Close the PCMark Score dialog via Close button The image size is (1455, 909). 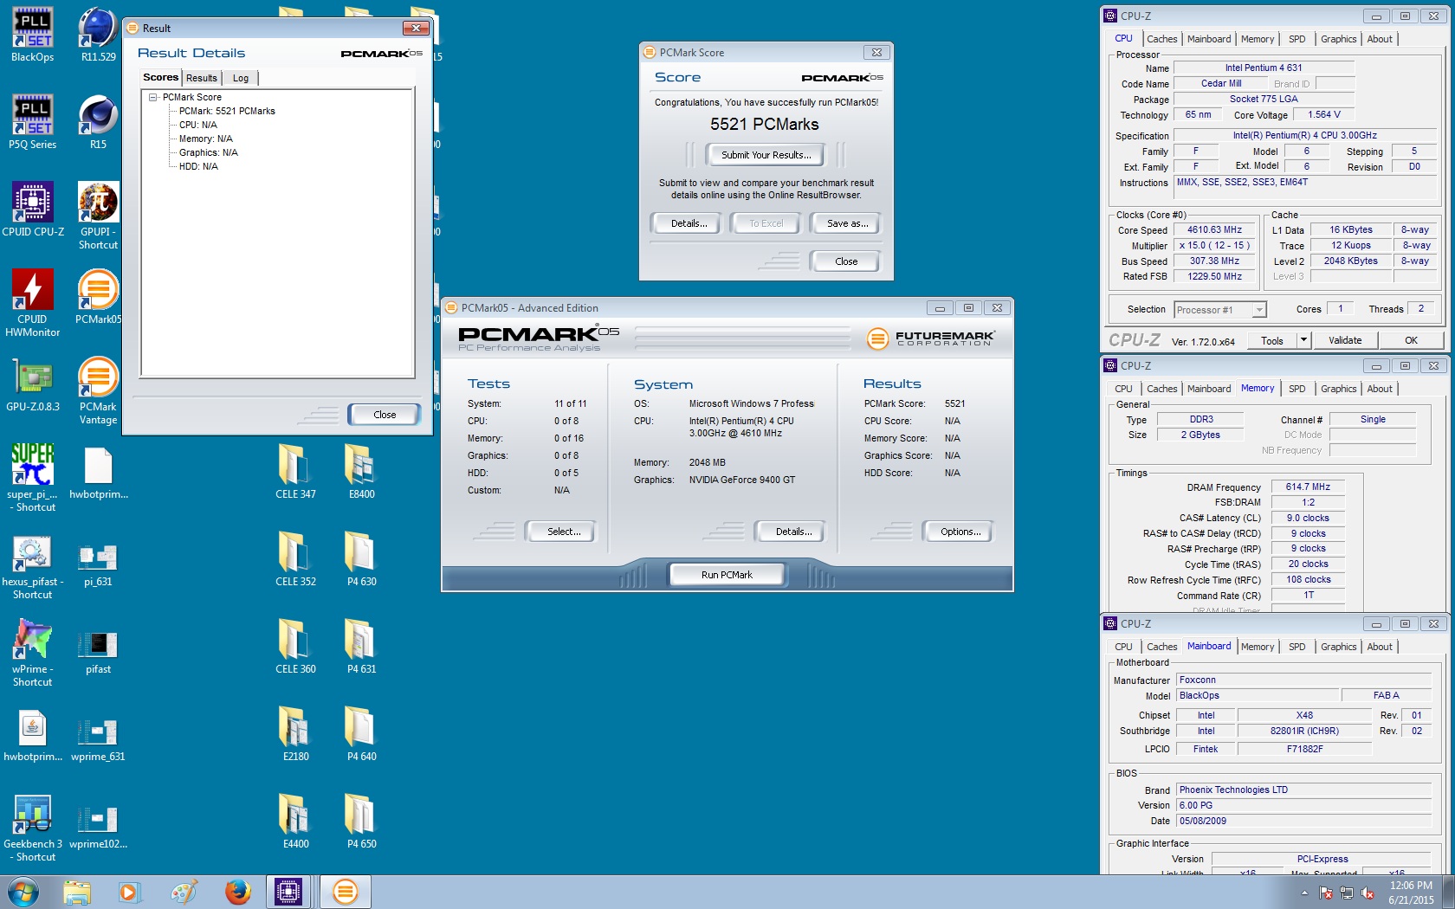pyautogui.click(x=846, y=261)
